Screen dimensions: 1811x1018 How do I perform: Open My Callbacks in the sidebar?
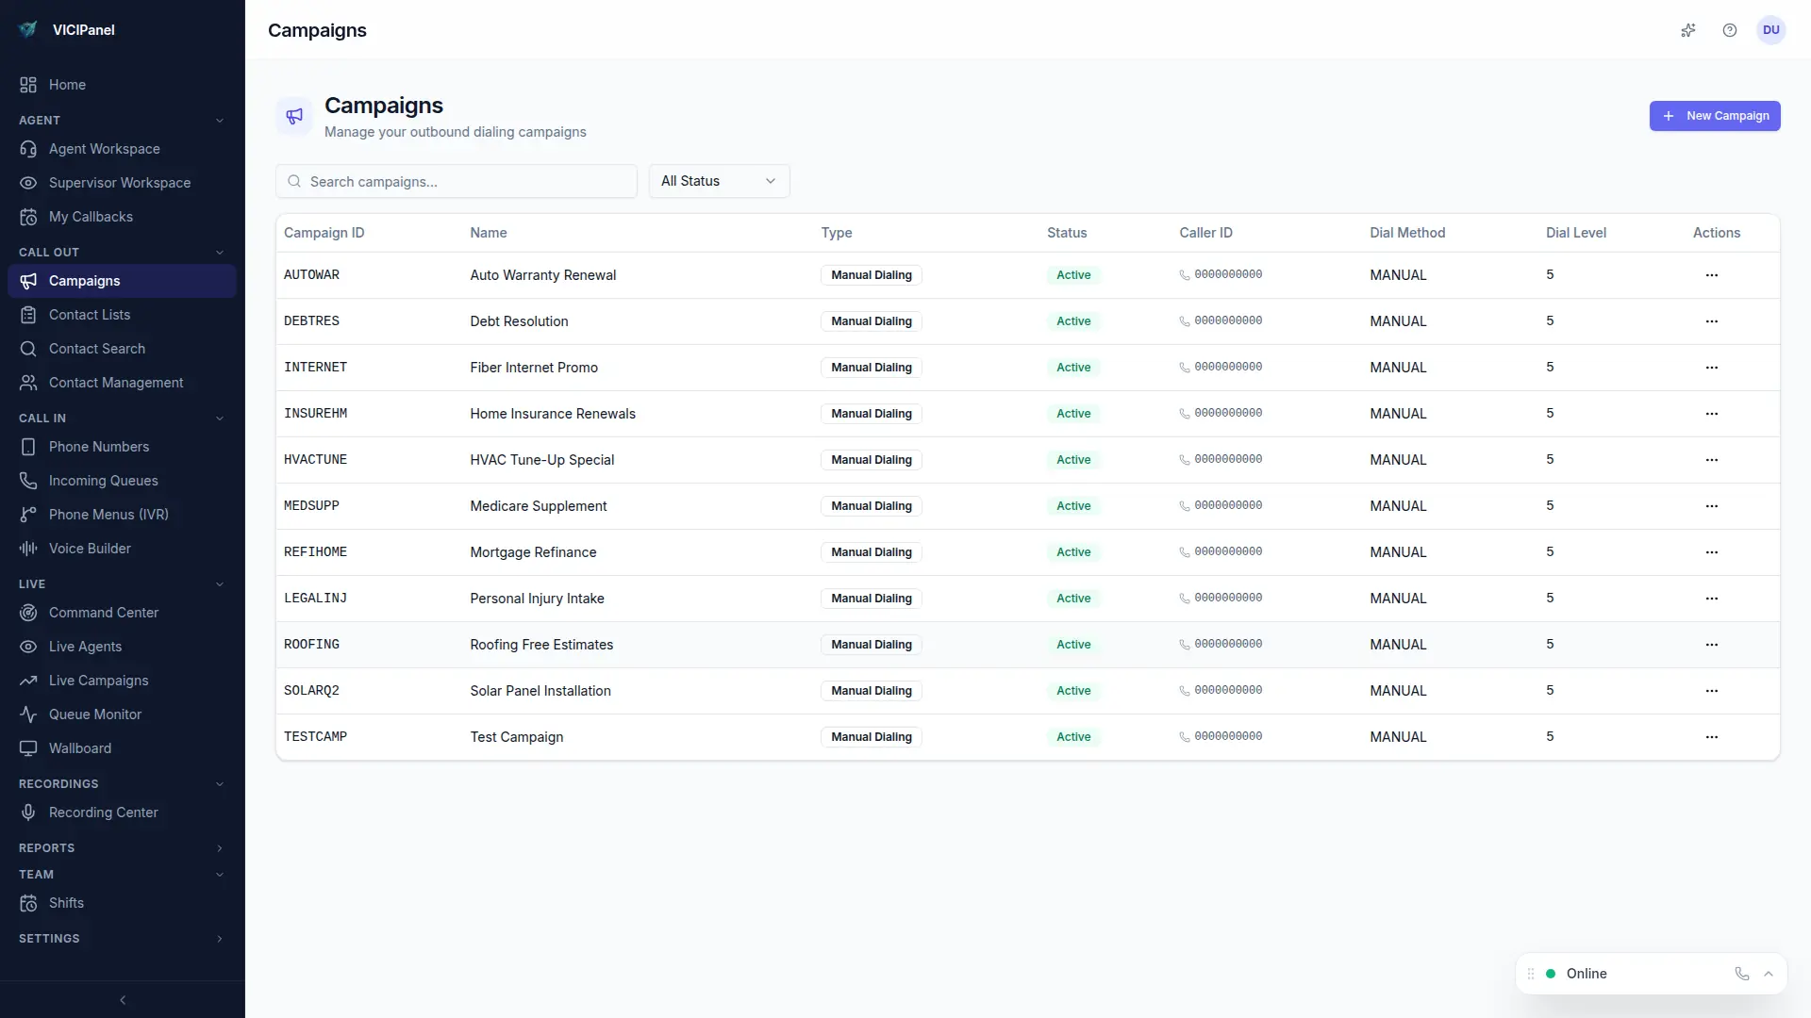90,217
